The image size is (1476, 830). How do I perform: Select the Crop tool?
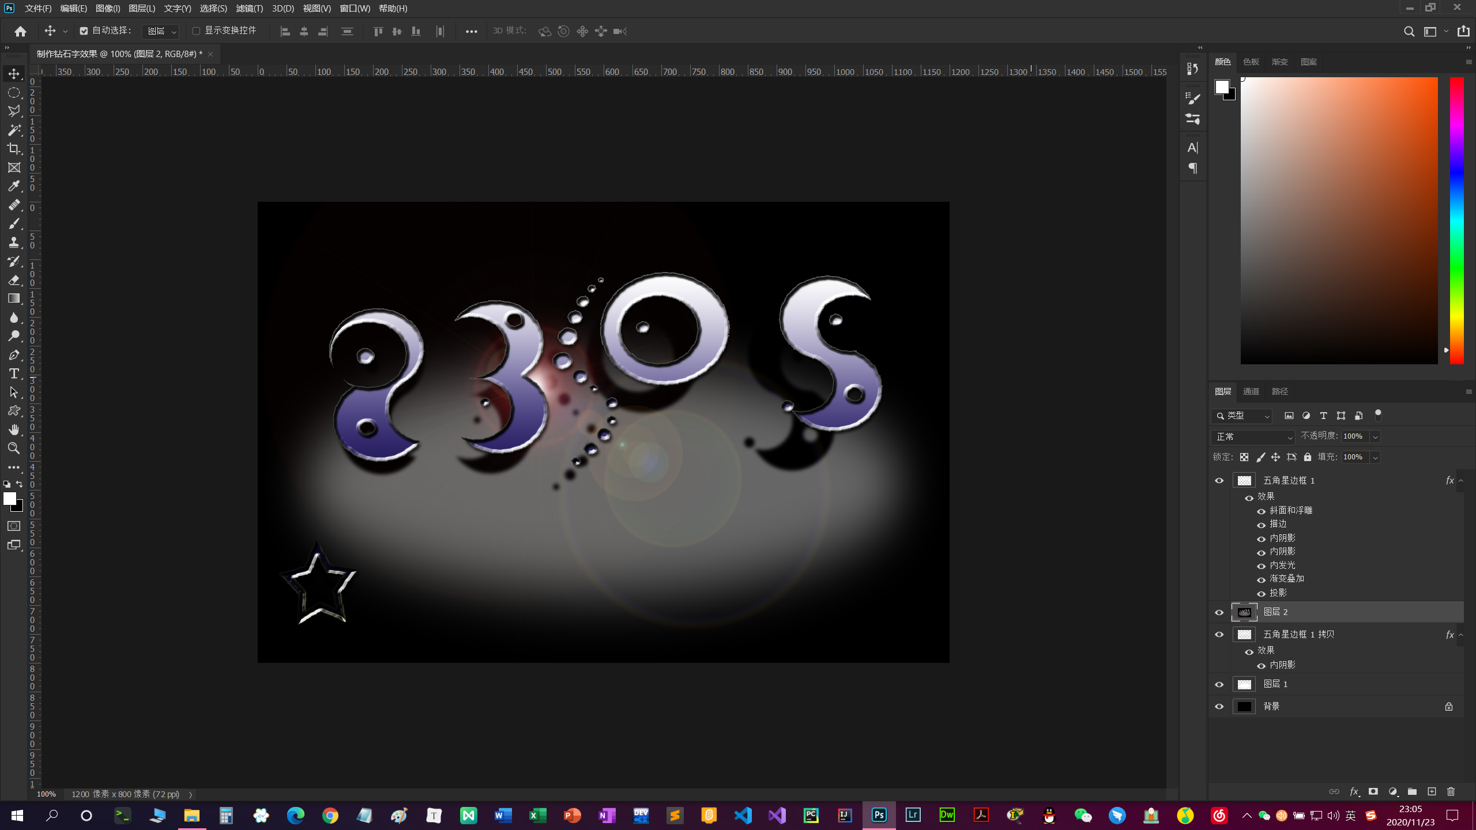pyautogui.click(x=14, y=149)
